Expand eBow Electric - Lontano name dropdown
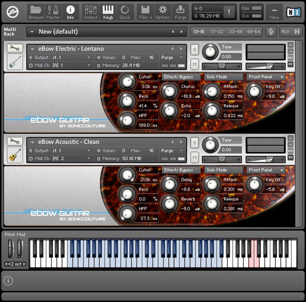Image resolution: width=306 pixels, height=302 pixels. [x=33, y=49]
